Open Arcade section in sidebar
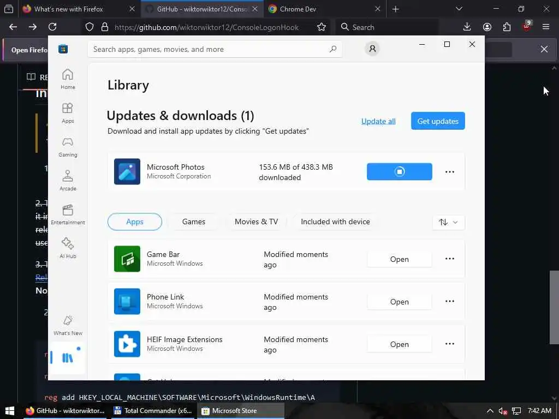Screen dimensions: 559x419 (x=68, y=181)
